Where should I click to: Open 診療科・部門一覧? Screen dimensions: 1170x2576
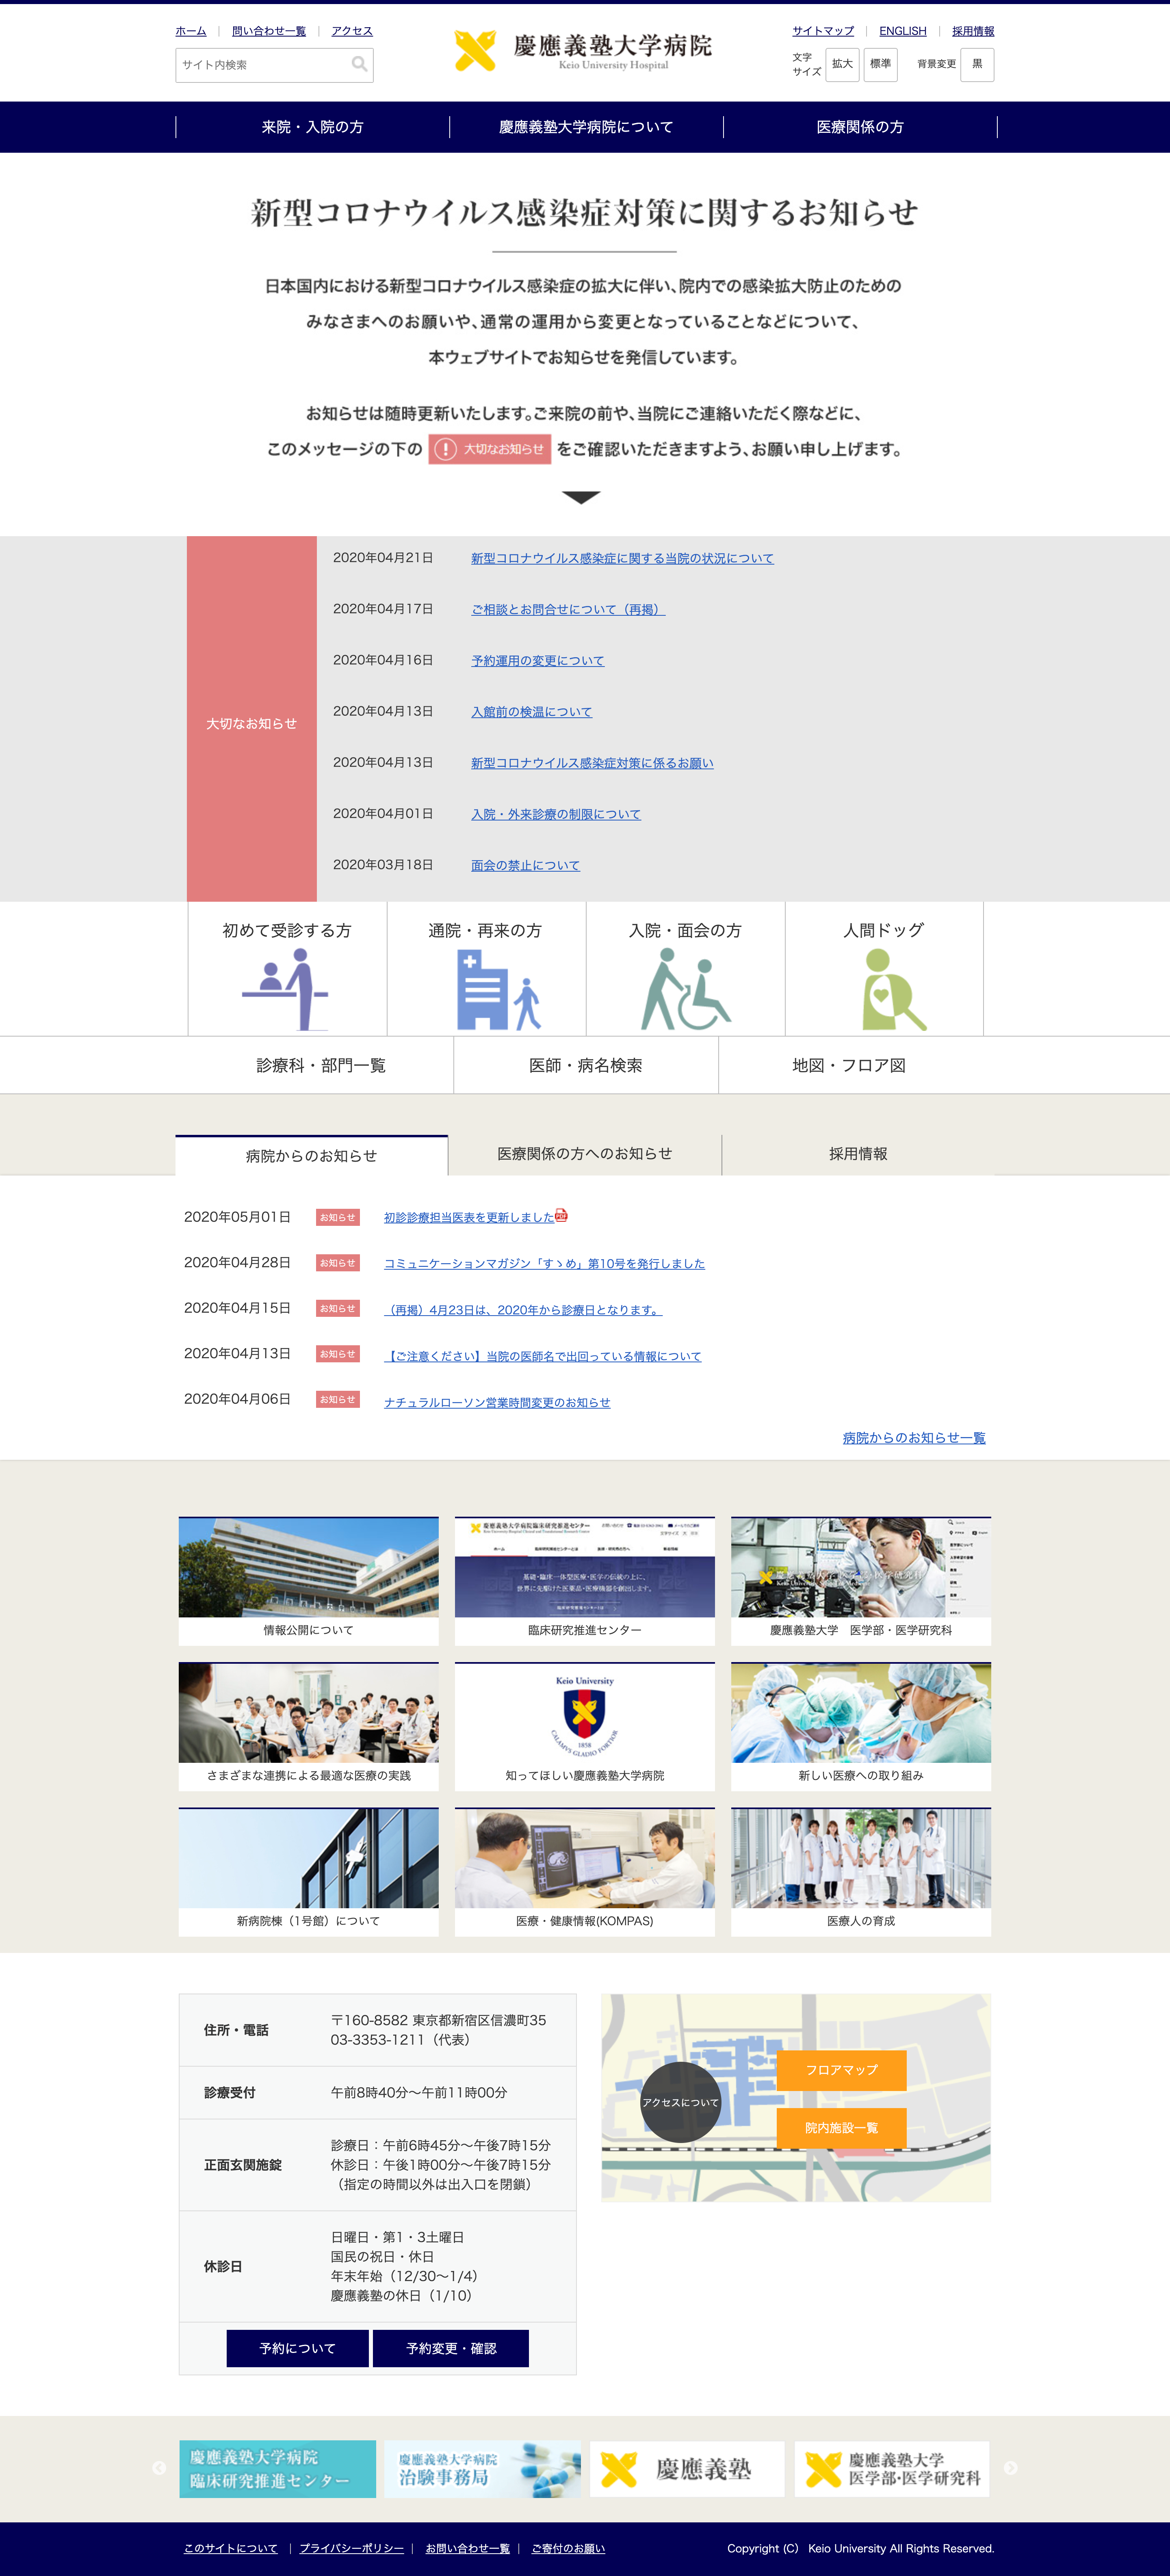[321, 1065]
